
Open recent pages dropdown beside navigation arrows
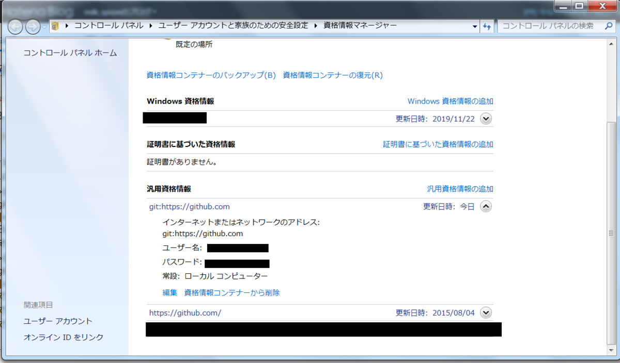pyautogui.click(x=45, y=27)
